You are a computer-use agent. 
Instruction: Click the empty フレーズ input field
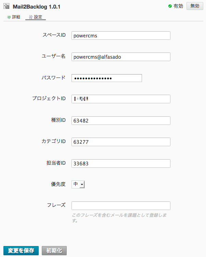(x=121, y=206)
